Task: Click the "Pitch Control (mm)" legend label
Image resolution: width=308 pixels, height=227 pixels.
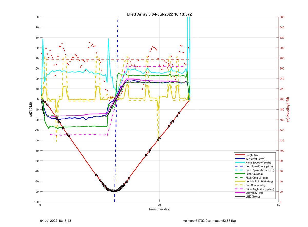Action: (256, 177)
